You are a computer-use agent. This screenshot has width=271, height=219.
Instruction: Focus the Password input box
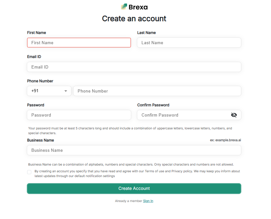click(x=79, y=115)
